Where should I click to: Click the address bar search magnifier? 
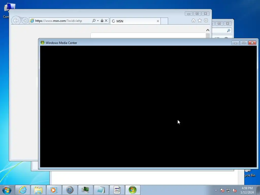(x=94, y=21)
